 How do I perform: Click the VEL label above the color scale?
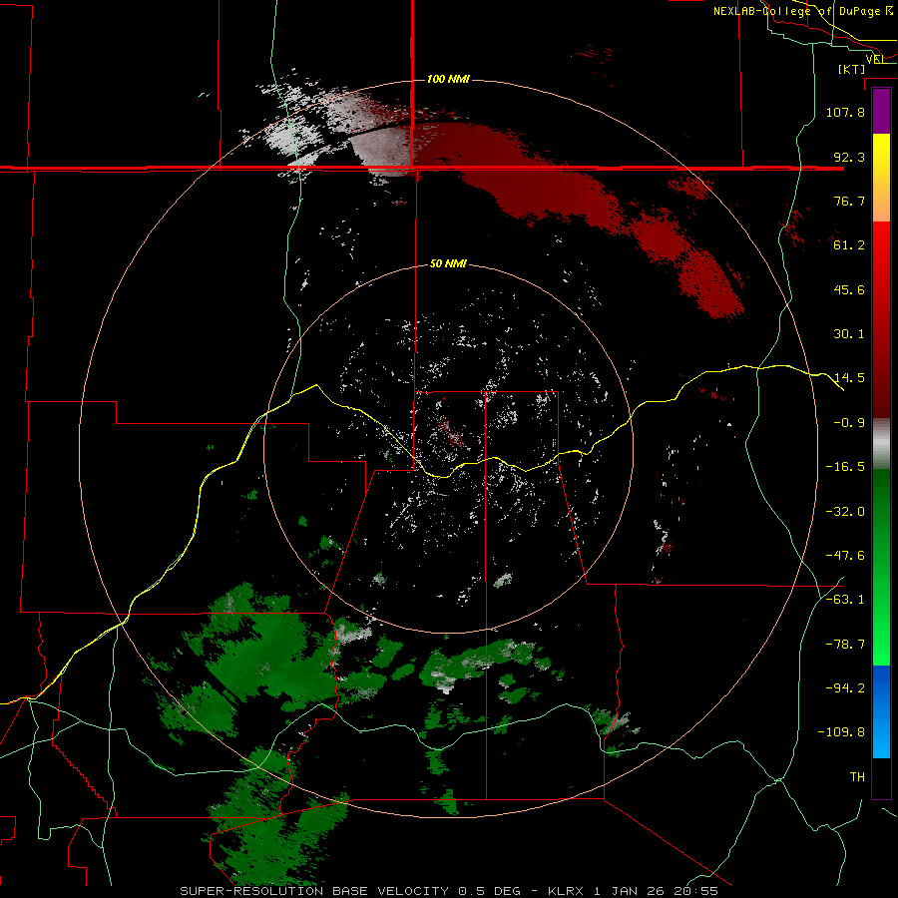coord(875,59)
